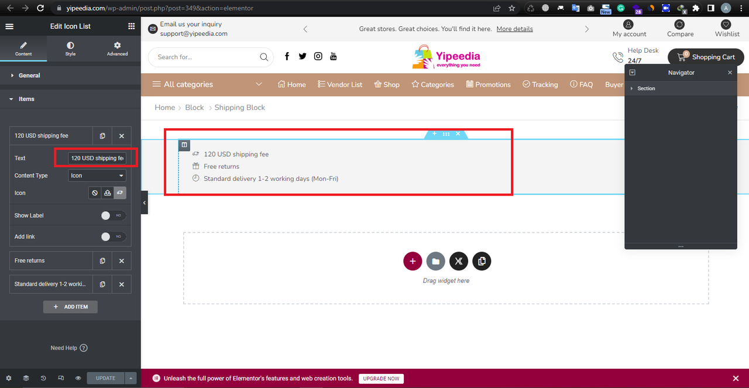The image size is (749, 388).
Task: Select the no-icon option for Icon
Action: point(95,193)
